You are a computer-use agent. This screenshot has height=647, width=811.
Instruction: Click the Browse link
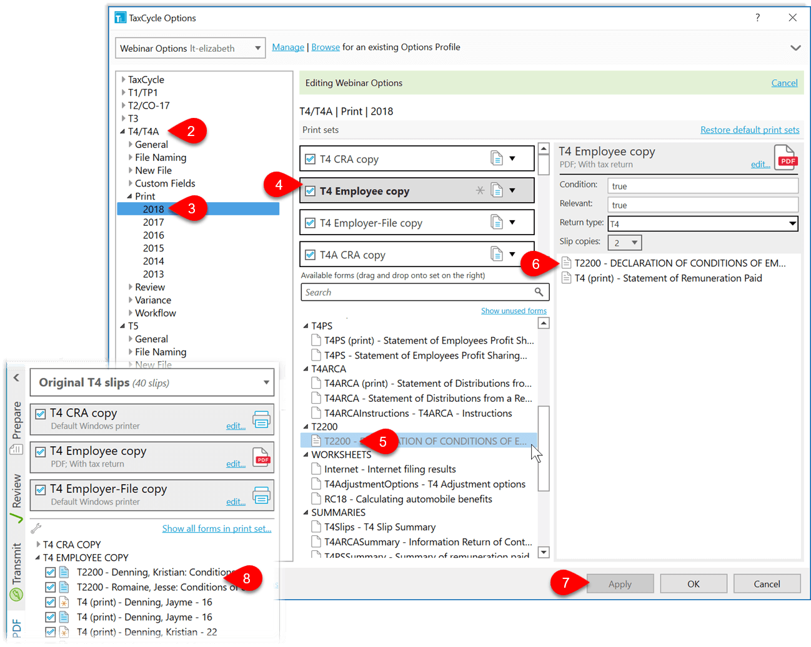click(x=326, y=47)
